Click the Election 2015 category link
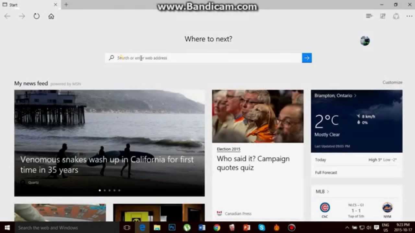The height and width of the screenshot is (233, 415). pyautogui.click(x=229, y=149)
